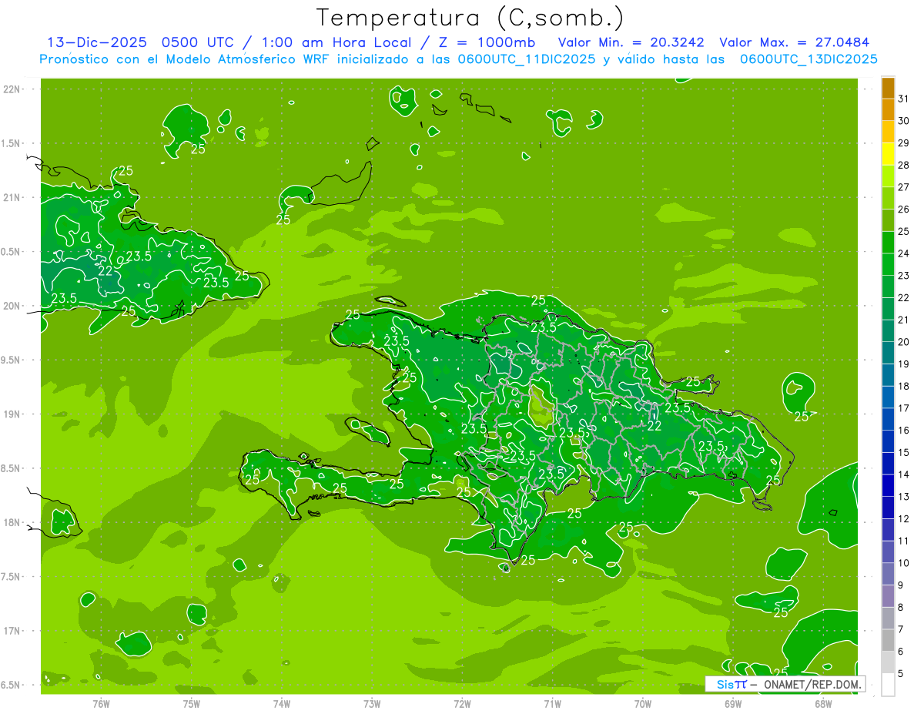Click the "20N" latitude axis label
This screenshot has height=714, width=924.
12,306
